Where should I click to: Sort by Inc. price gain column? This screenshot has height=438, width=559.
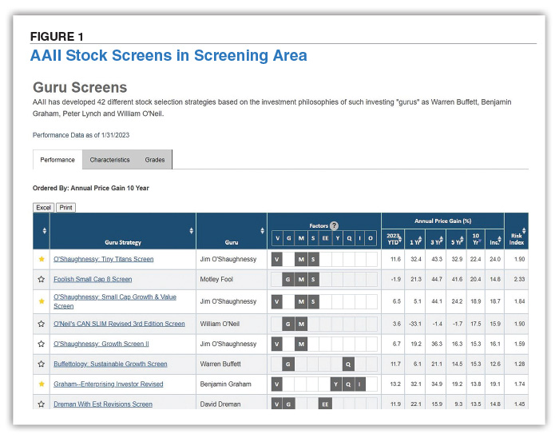click(x=495, y=239)
